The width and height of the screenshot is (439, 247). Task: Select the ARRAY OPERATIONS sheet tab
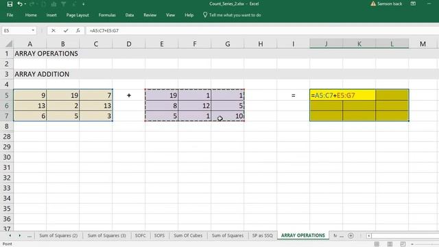point(303,235)
